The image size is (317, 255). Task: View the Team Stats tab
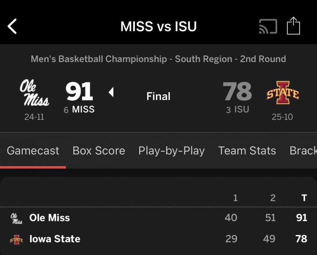(247, 151)
